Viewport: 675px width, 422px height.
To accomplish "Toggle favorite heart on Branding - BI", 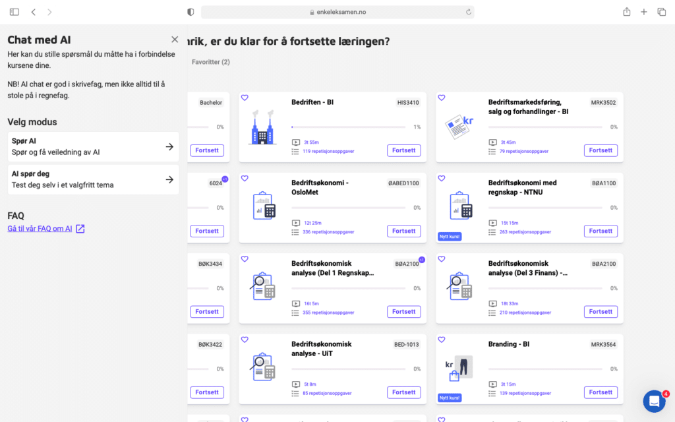I will [442, 340].
